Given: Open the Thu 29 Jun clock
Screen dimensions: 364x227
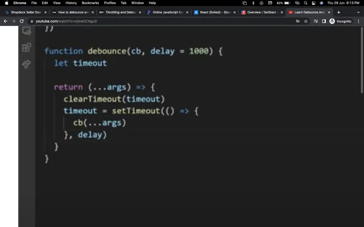Looking at the screenshot, I should pos(343,3).
